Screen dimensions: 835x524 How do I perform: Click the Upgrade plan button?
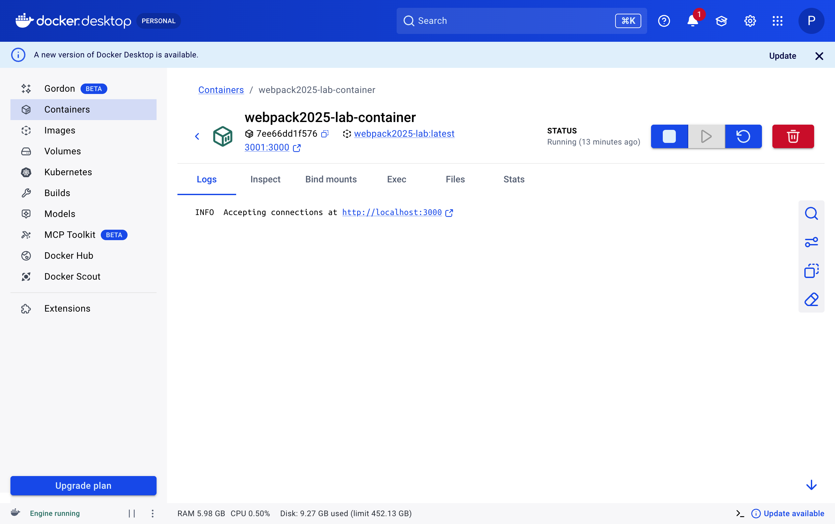pos(83,485)
